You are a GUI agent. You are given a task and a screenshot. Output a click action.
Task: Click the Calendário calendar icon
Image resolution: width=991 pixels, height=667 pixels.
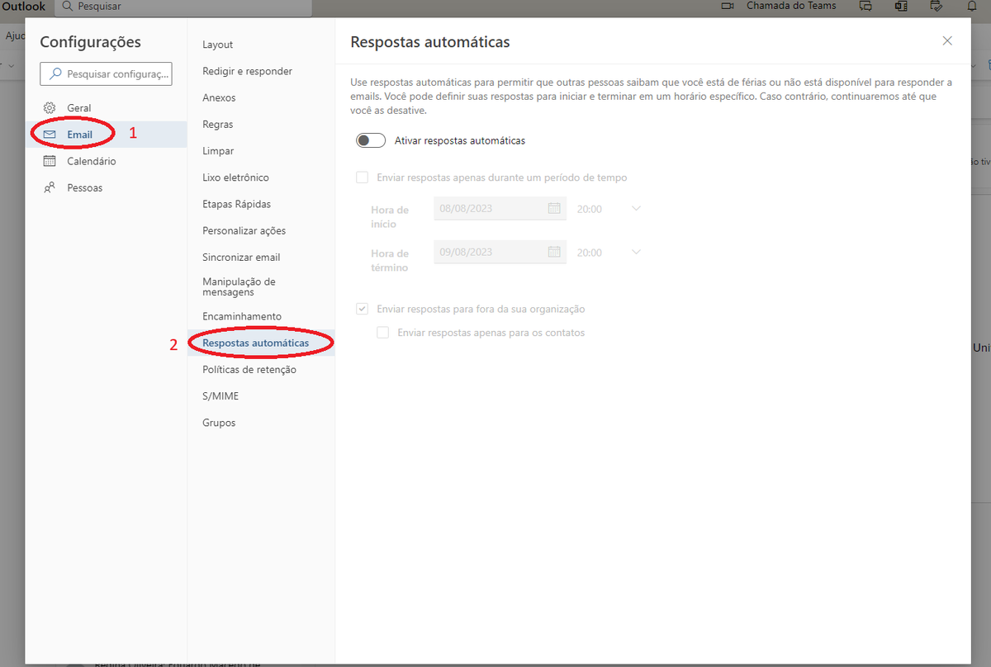point(50,161)
